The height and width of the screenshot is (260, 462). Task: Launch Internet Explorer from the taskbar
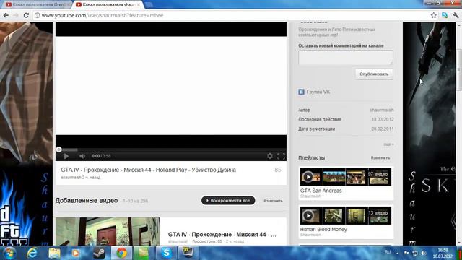pos(32,253)
